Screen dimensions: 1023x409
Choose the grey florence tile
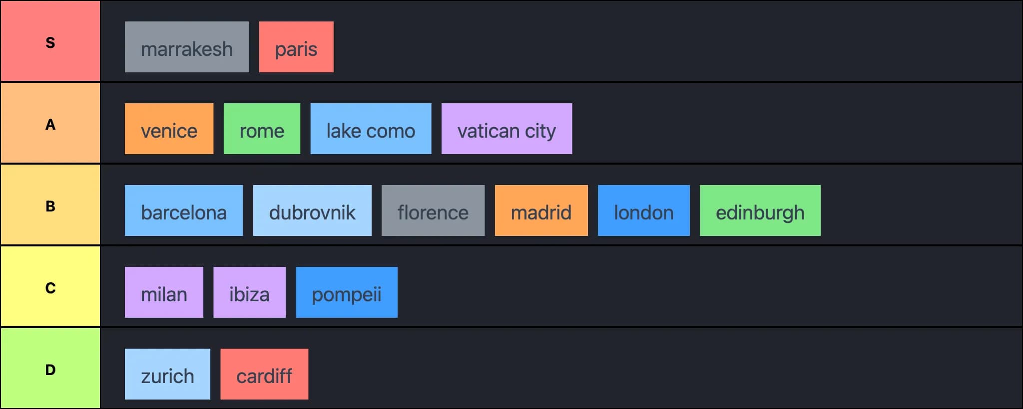pyautogui.click(x=433, y=210)
